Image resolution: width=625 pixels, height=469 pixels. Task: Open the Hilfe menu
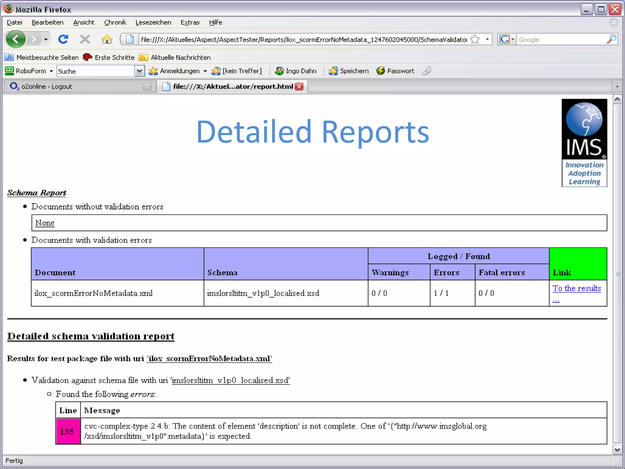click(215, 22)
